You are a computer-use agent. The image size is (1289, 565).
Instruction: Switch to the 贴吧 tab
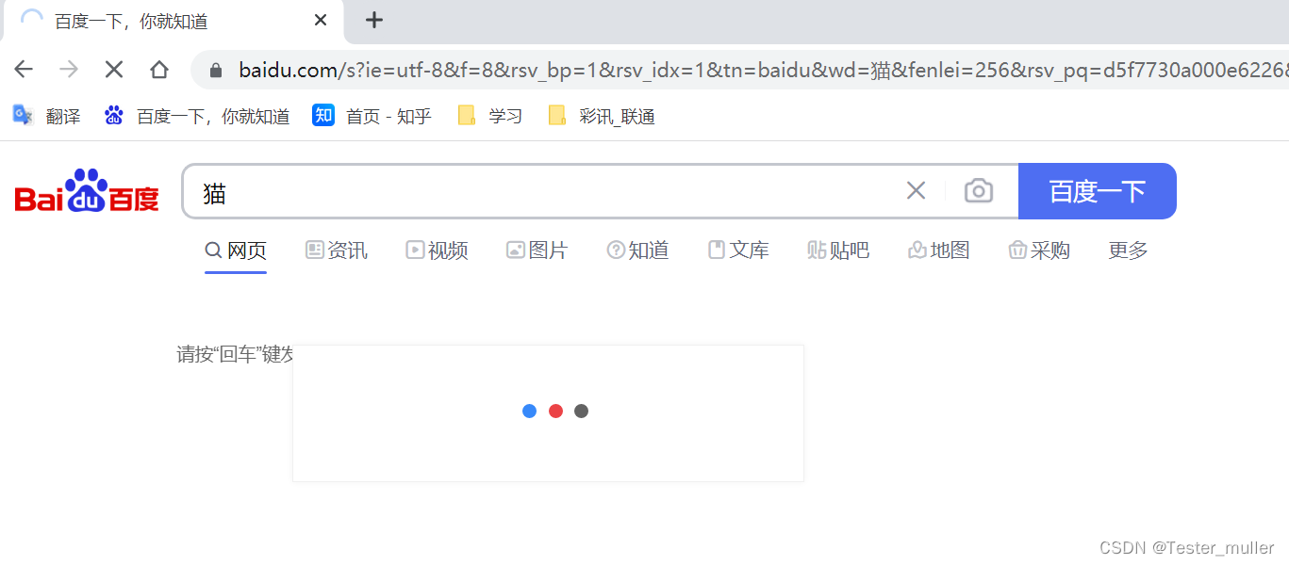[838, 250]
